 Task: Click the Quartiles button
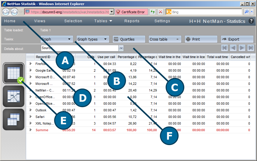click(129, 39)
